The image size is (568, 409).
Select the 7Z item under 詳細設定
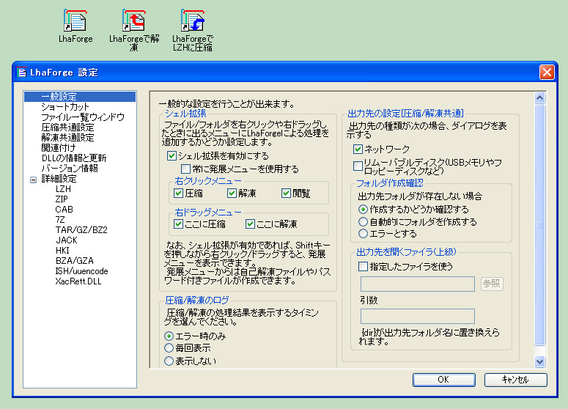(61, 220)
